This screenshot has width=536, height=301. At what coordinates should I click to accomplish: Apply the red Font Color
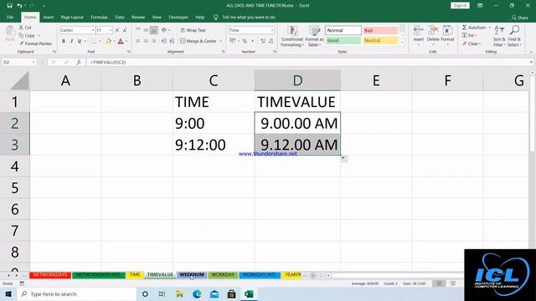coord(121,41)
